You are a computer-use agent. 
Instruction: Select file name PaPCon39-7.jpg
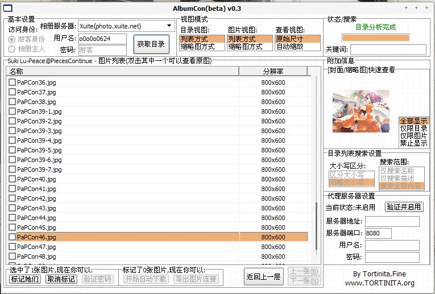click(x=39, y=169)
